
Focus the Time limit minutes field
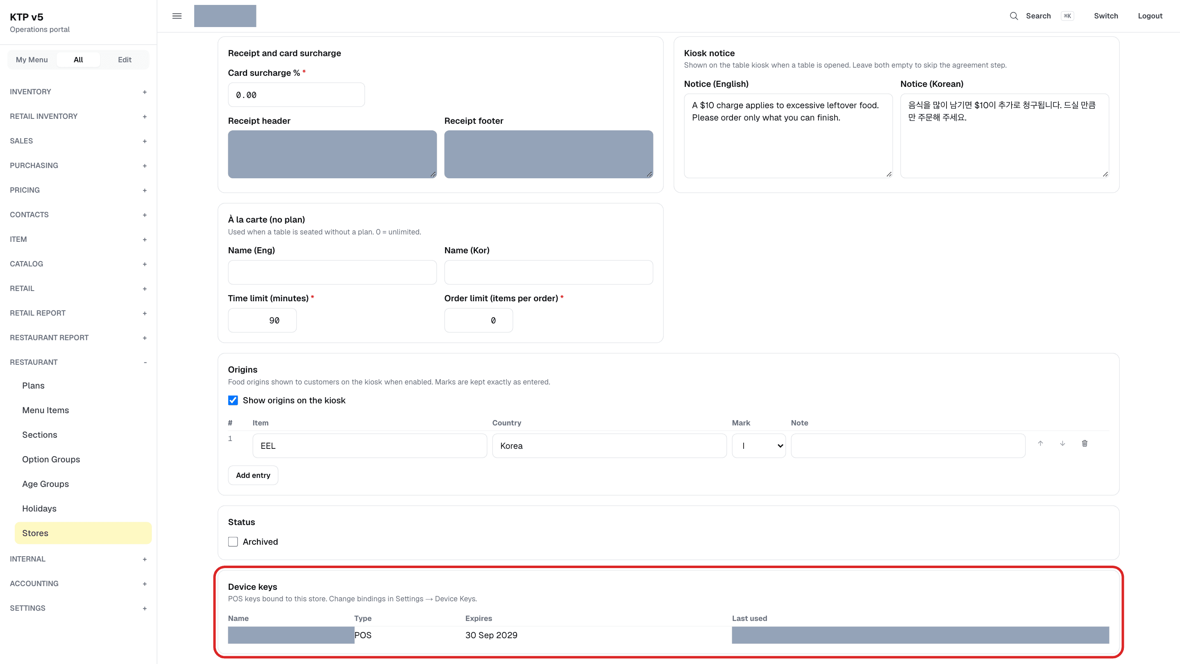(262, 320)
